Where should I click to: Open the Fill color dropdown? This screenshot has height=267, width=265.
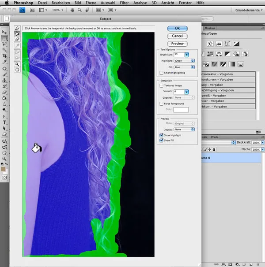[x=184, y=67]
